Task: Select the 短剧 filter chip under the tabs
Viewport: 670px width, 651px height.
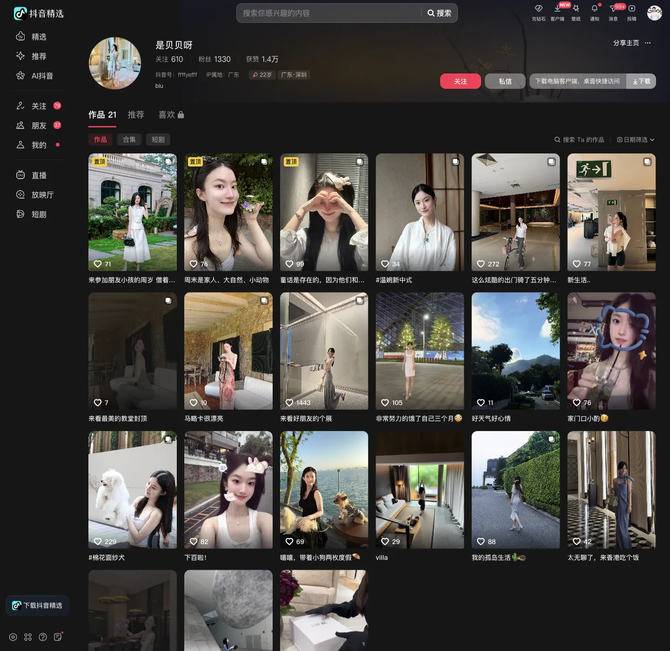Action: 158,139
